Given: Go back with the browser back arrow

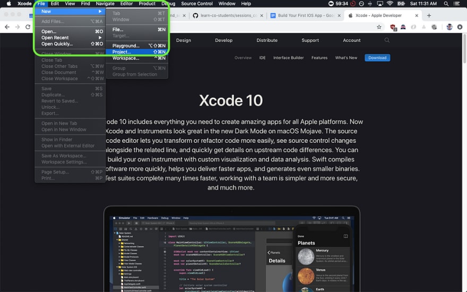Looking at the screenshot, I should click(7, 27).
